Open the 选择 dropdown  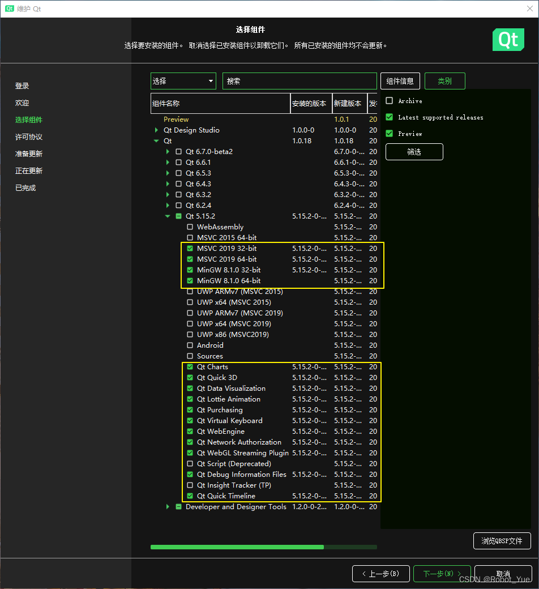[183, 81]
